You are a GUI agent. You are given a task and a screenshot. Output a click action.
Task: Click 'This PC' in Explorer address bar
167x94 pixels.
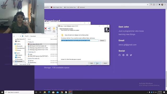(x=27, y=36)
